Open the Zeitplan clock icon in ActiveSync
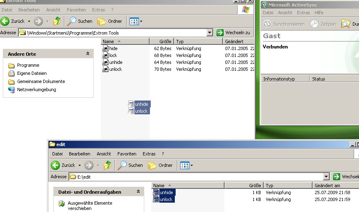Image resolution: width=359 pixels, height=212 pixels. pos(314,24)
